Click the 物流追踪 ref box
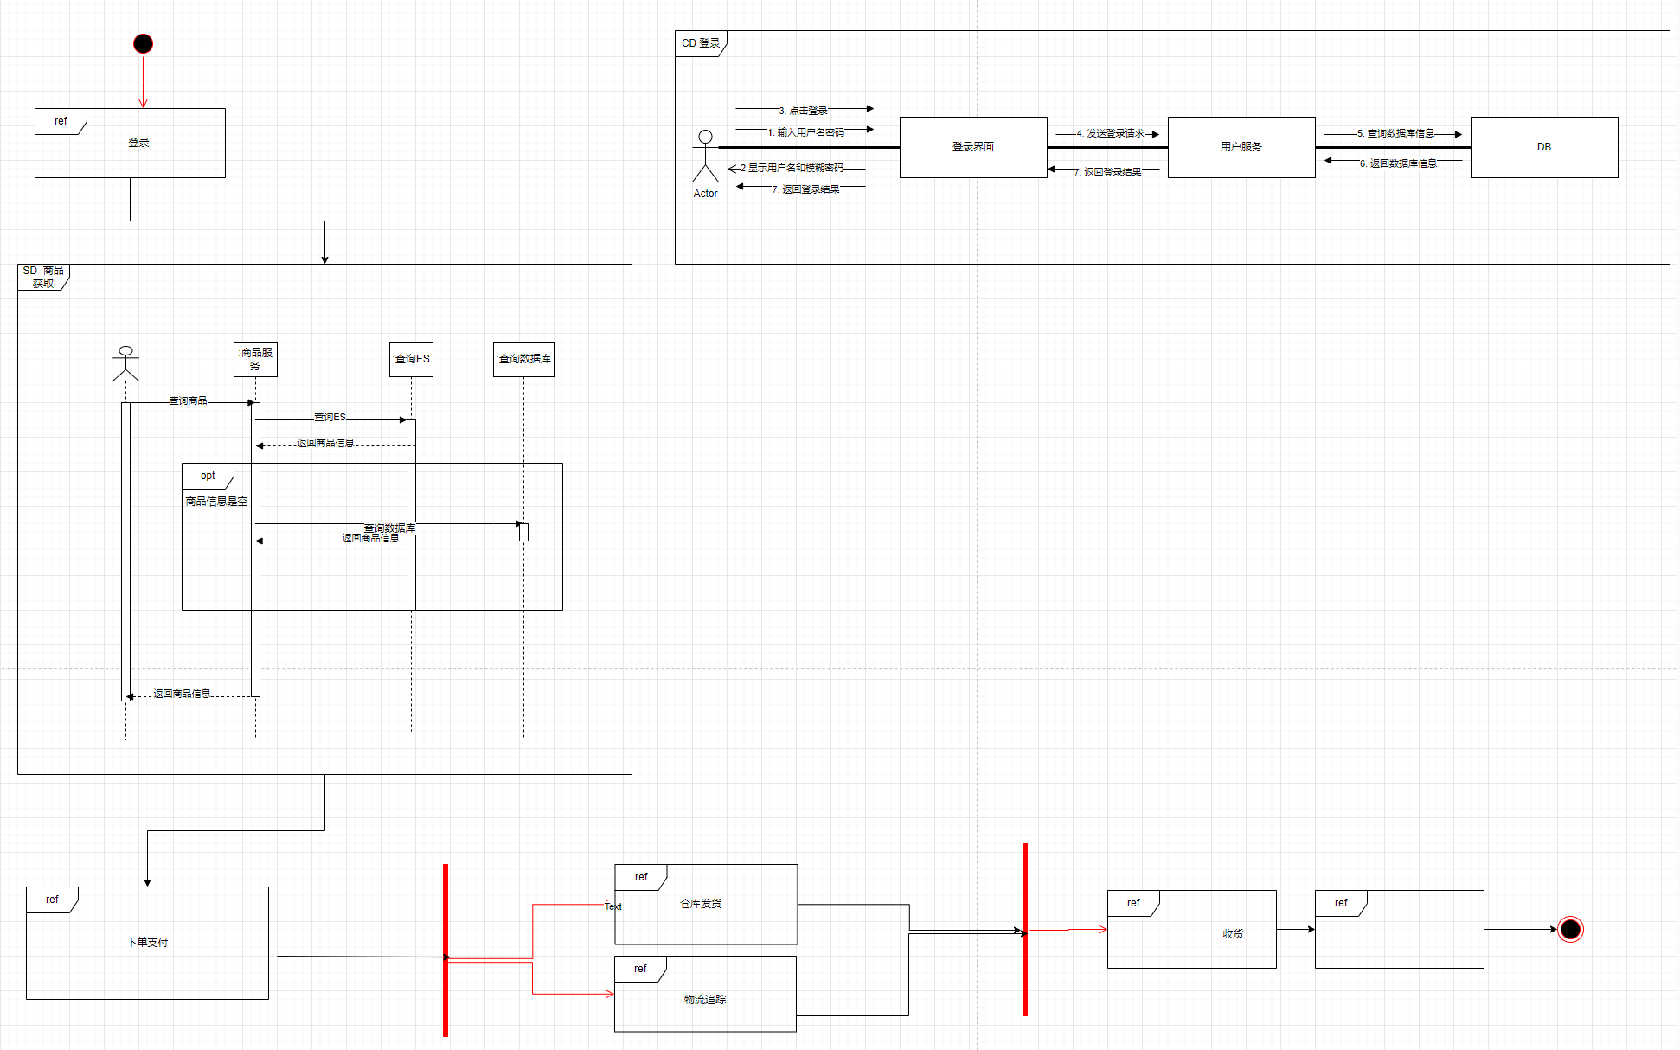 click(x=705, y=1000)
